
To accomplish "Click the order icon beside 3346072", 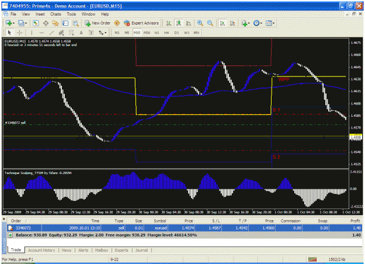I will click(x=11, y=228).
